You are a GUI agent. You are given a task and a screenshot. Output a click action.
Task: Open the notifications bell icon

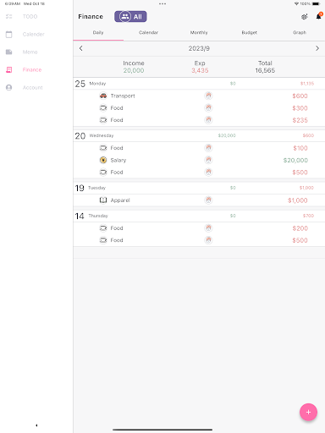point(319,16)
